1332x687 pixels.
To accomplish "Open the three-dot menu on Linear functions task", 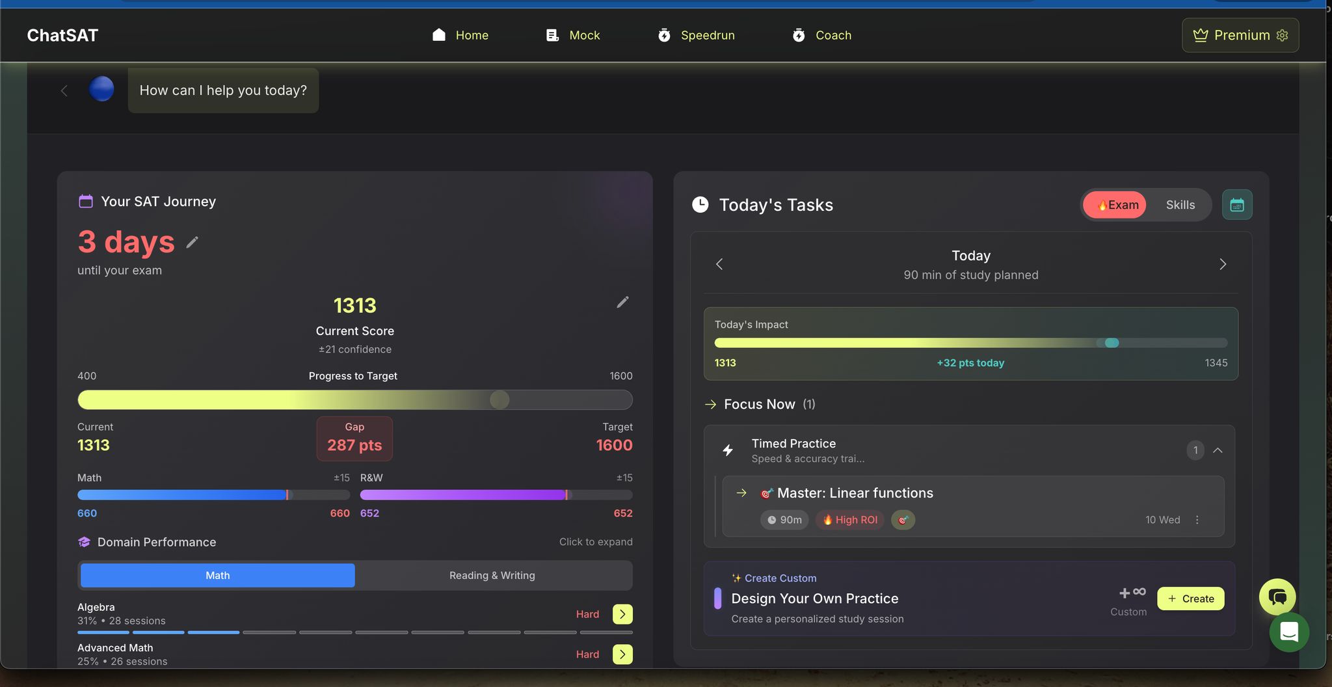I will point(1197,520).
